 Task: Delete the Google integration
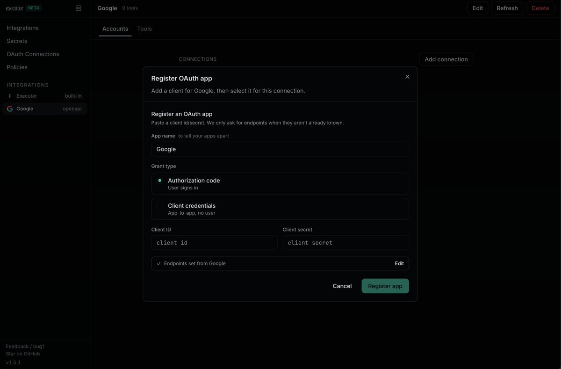tap(540, 8)
